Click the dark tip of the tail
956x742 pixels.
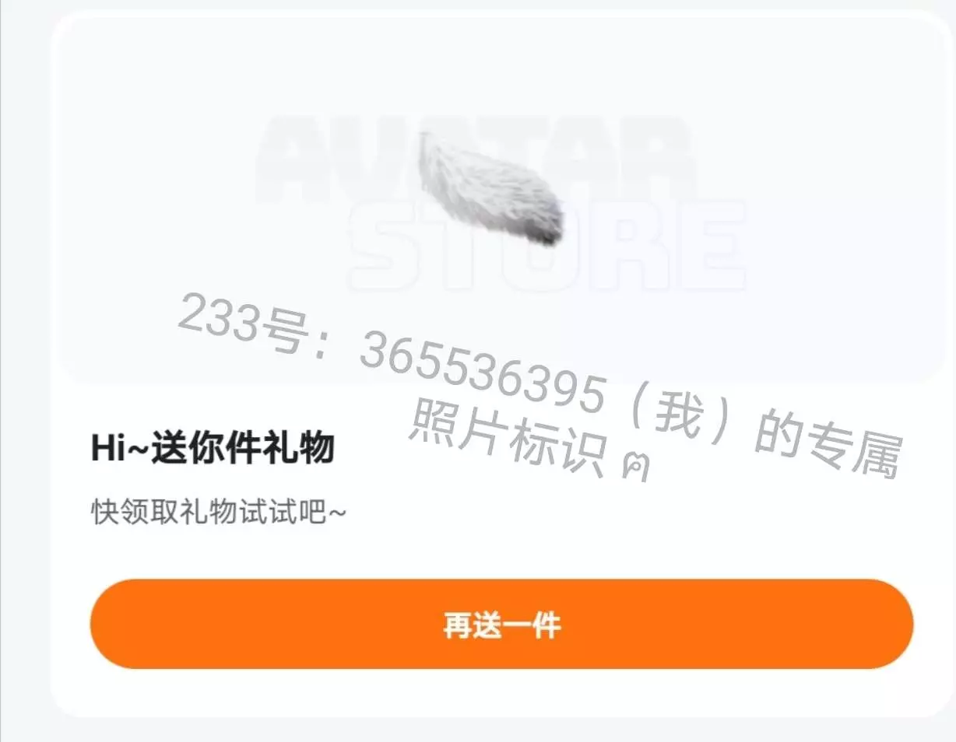pos(545,226)
